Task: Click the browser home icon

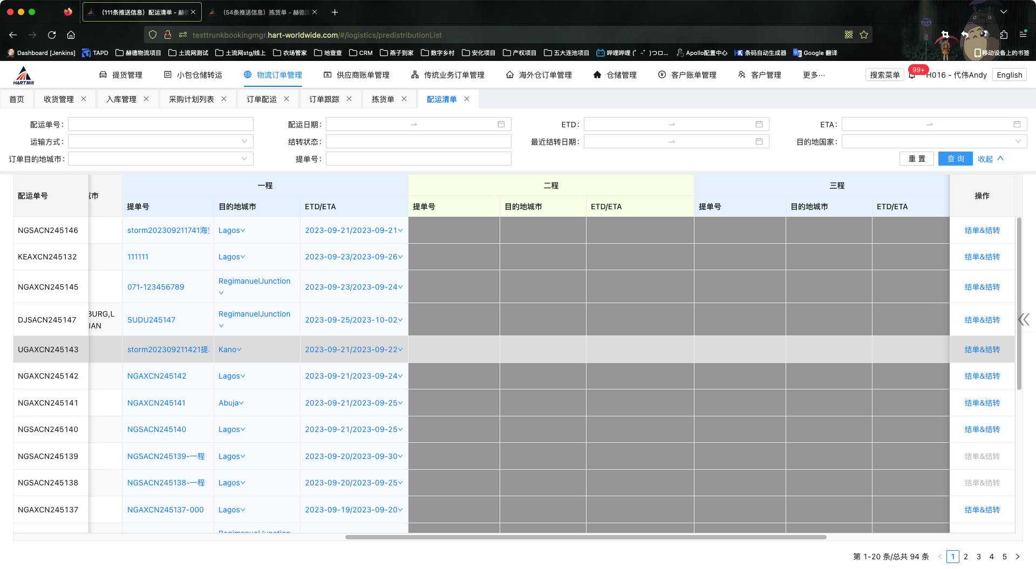Action: point(71,35)
